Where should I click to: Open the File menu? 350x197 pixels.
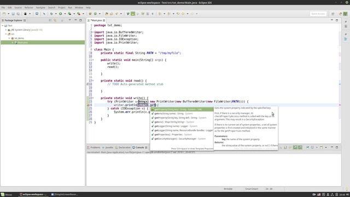3,8
